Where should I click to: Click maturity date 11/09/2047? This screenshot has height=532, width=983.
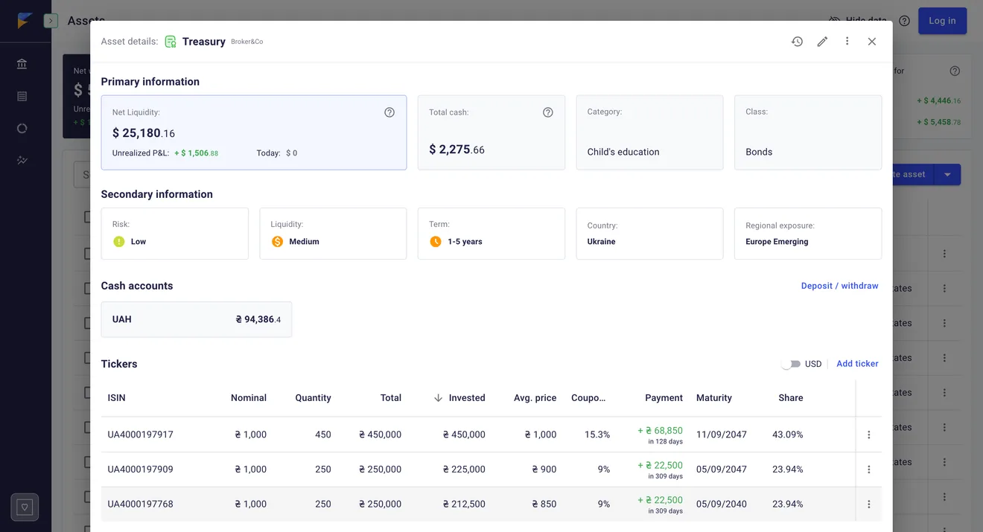pyautogui.click(x=722, y=435)
